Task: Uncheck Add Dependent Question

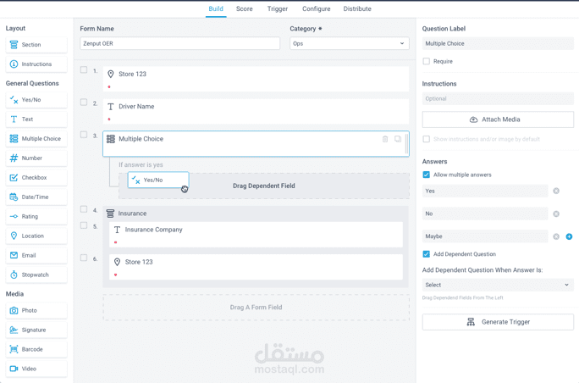Action: coord(426,254)
